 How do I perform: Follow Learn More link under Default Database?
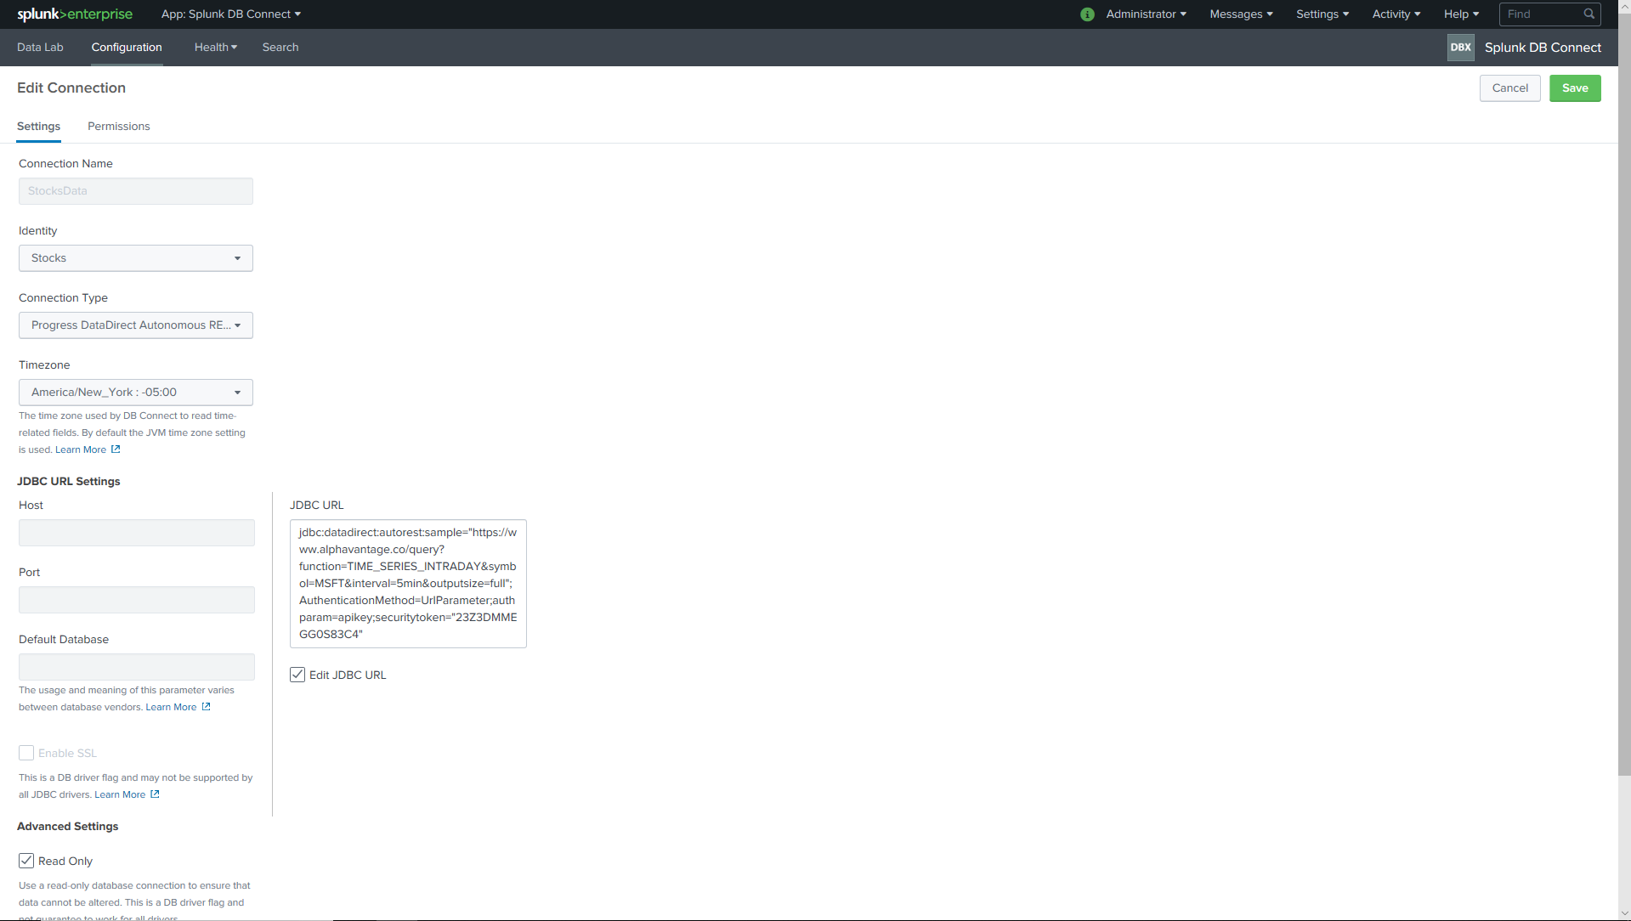[171, 707]
